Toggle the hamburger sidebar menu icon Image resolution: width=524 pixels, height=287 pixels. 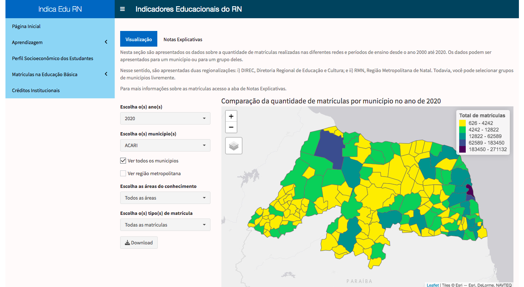[122, 9]
